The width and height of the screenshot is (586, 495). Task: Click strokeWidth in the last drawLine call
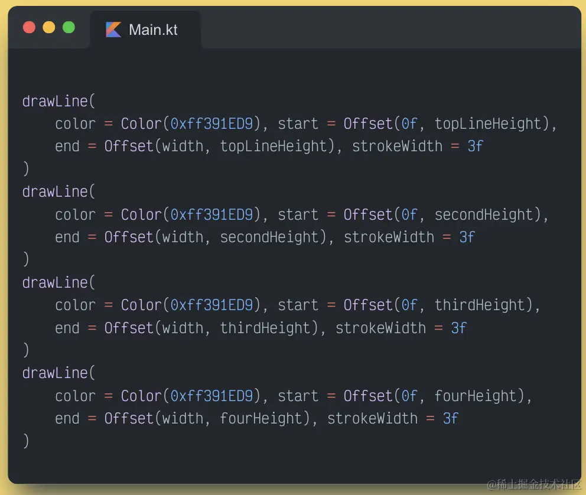pyautogui.click(x=372, y=419)
